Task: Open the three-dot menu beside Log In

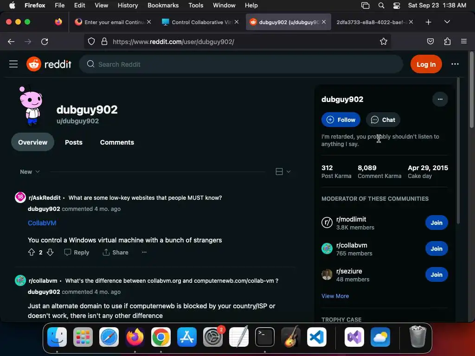Action: [455, 64]
